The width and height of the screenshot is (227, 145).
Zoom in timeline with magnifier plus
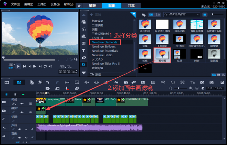click(x=191, y=88)
